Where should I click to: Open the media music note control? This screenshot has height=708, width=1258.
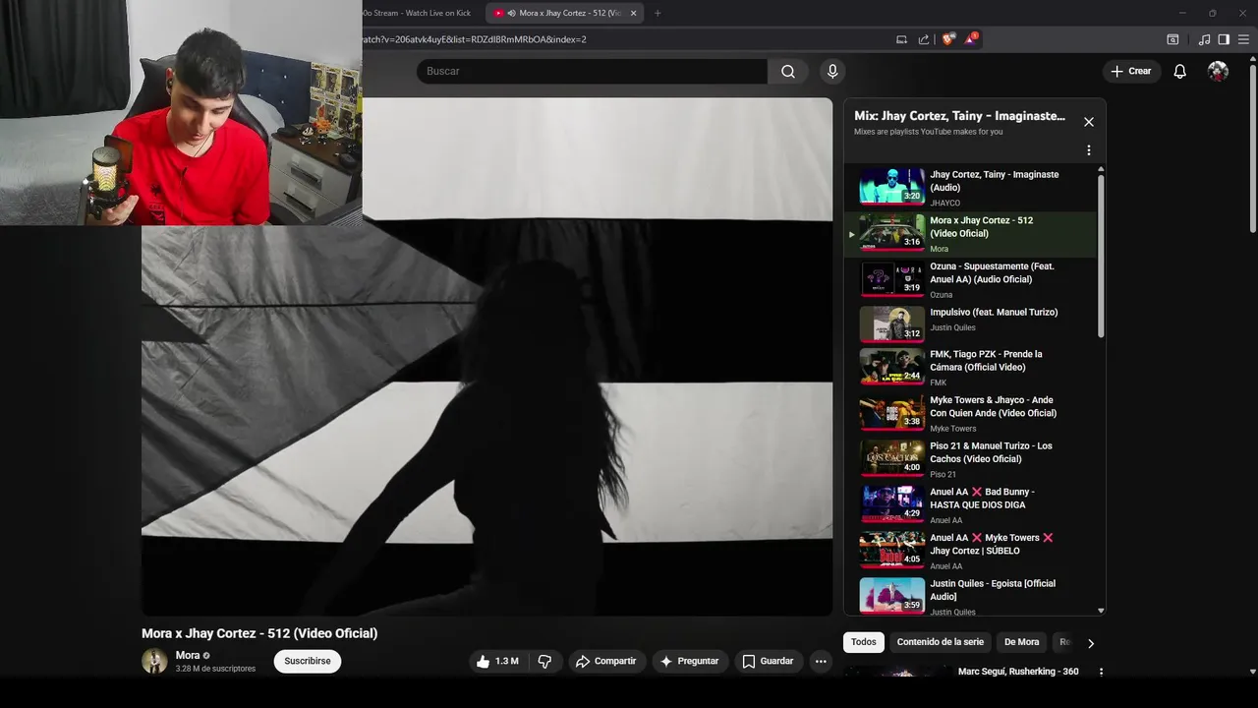(1205, 39)
